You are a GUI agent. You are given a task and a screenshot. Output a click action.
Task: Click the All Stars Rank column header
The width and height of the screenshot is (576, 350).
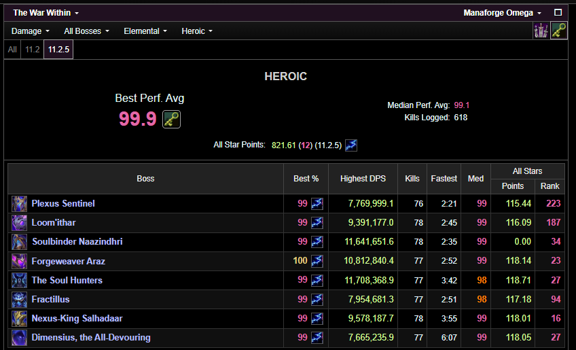tap(550, 186)
